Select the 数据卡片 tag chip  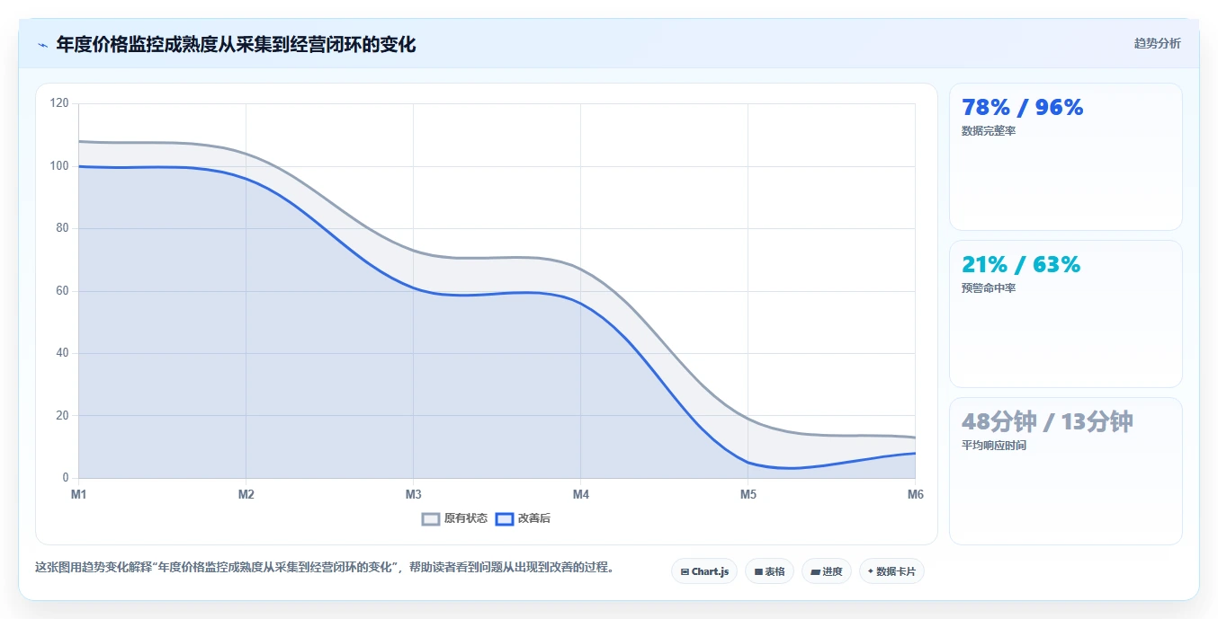(891, 571)
